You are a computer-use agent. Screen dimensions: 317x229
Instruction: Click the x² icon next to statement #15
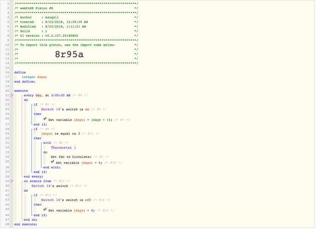point(45,210)
